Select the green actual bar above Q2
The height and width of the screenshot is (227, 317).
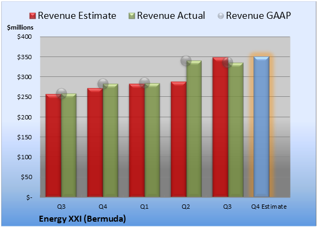[x=194, y=129]
